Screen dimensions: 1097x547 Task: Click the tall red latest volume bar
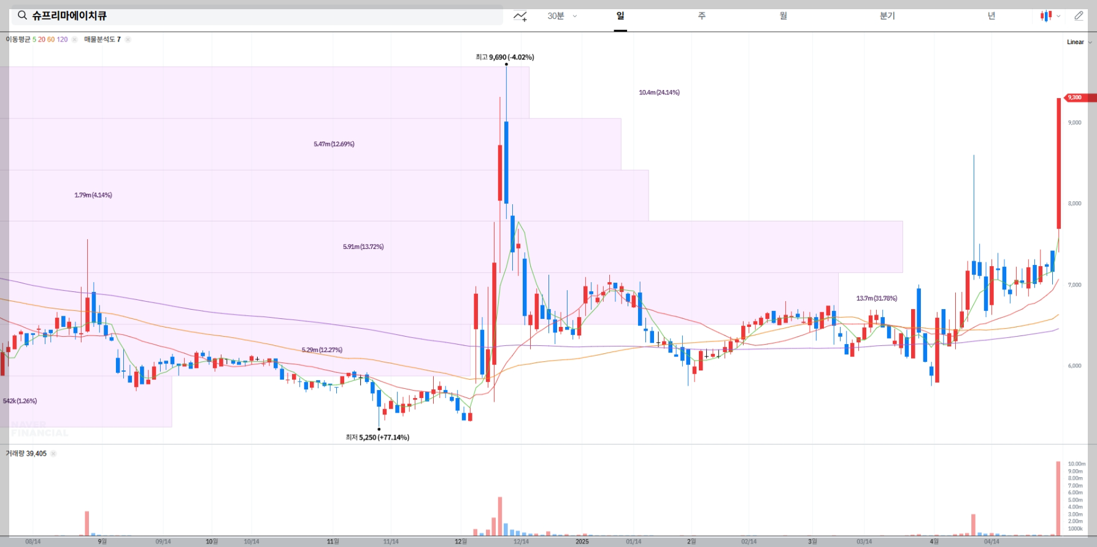tap(1058, 499)
